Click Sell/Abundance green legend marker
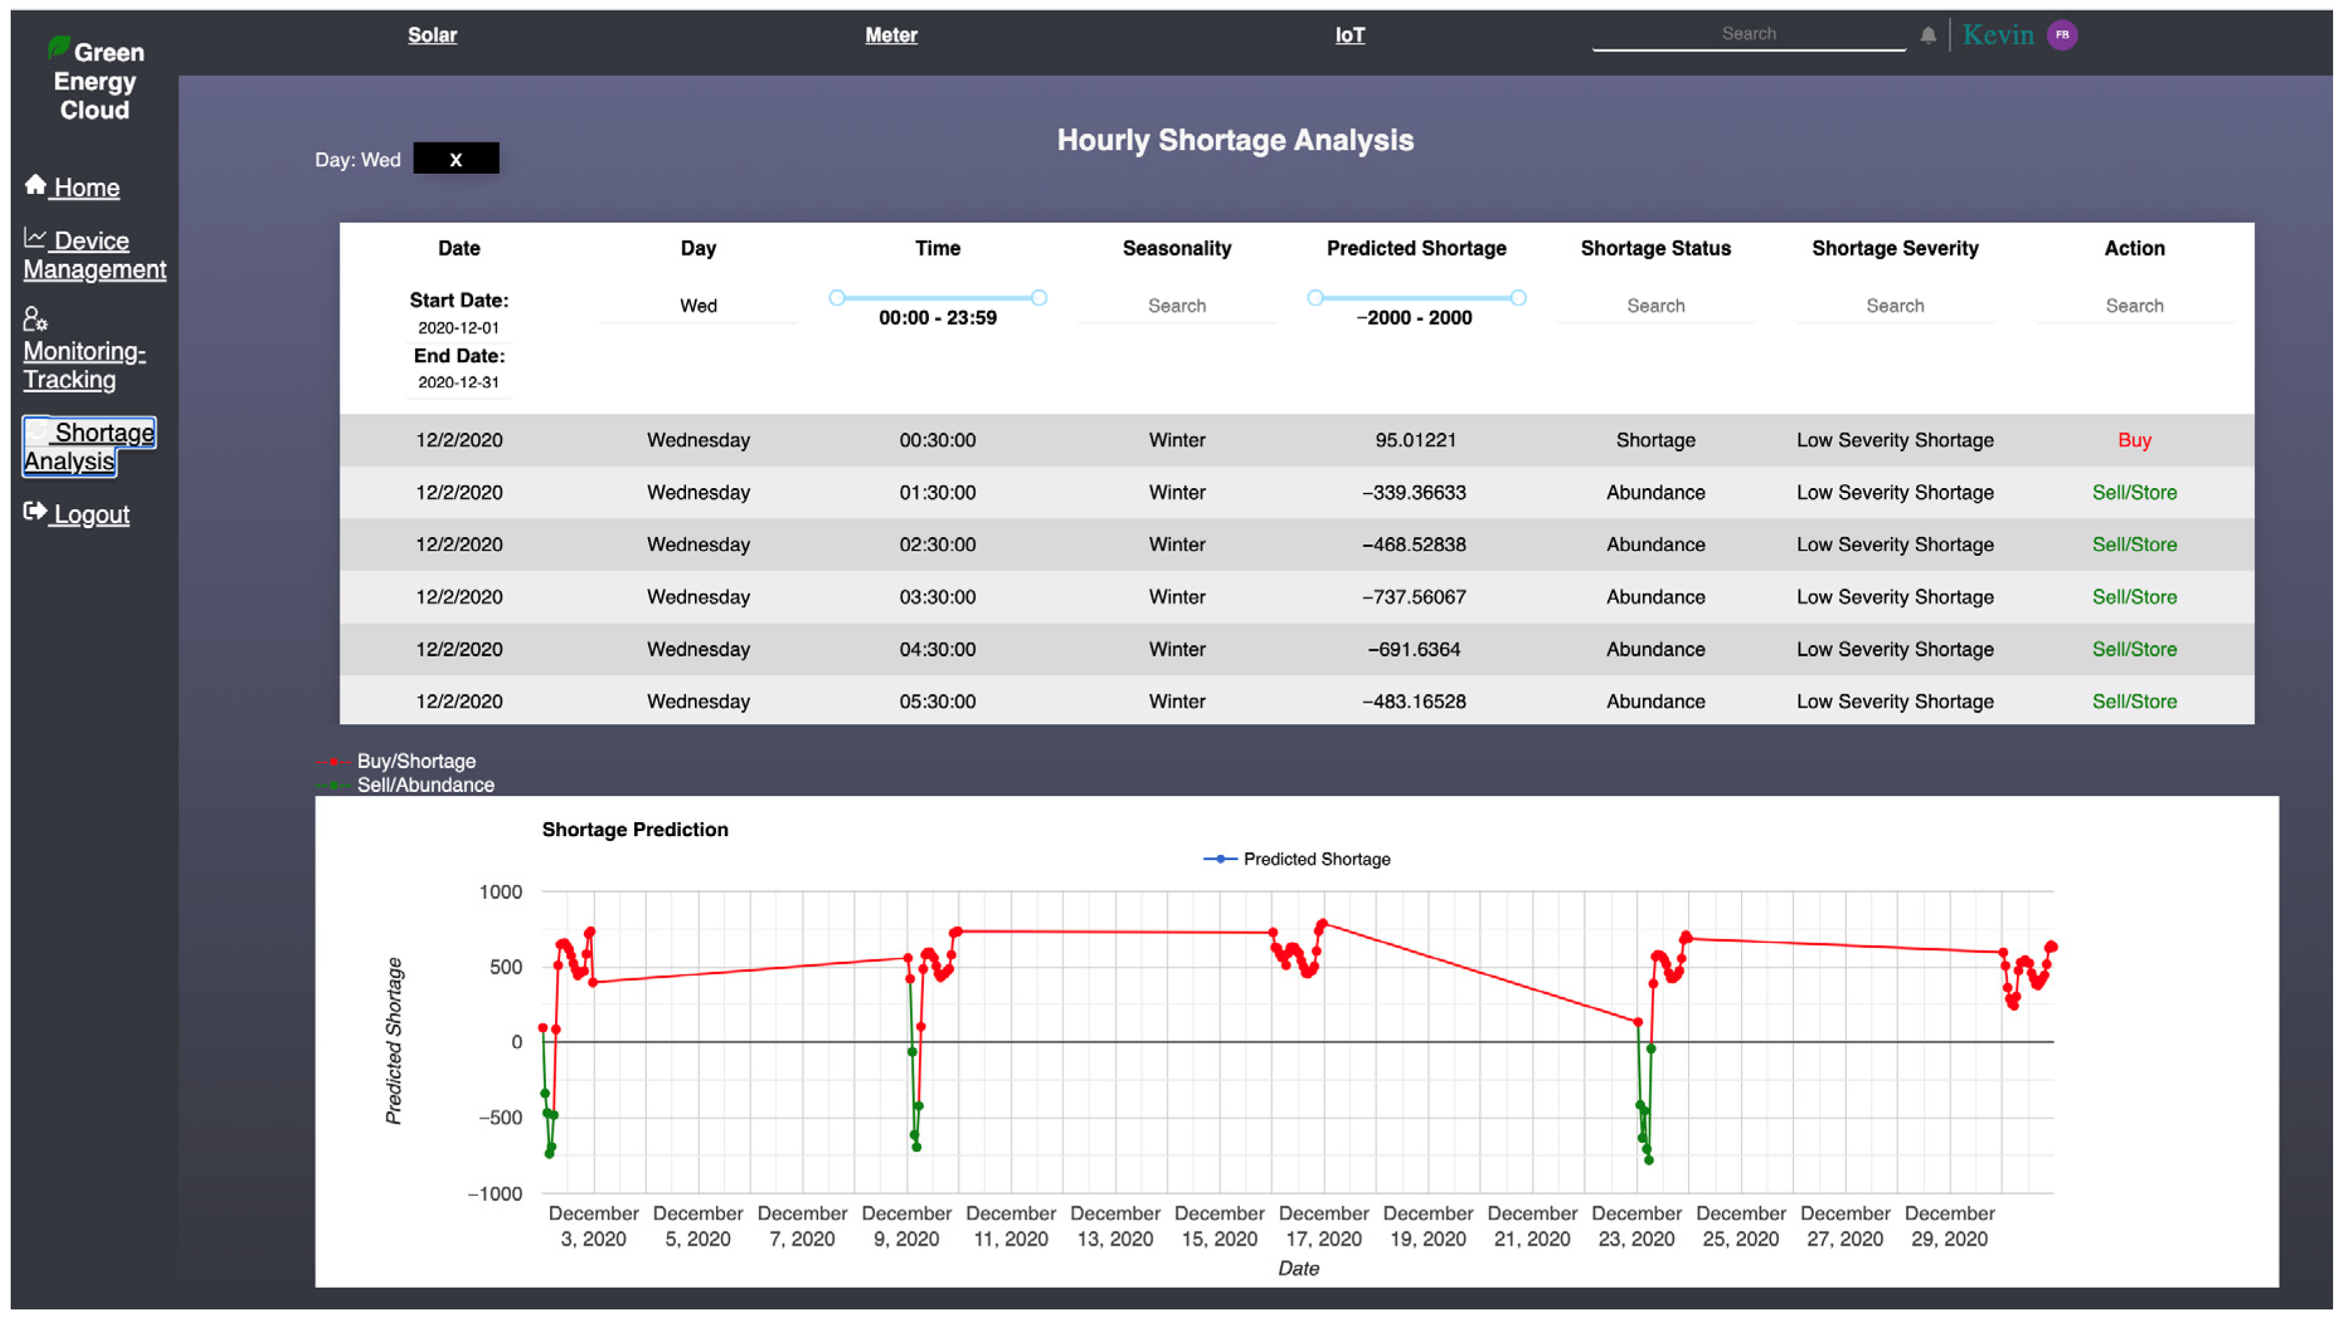 click(x=333, y=785)
